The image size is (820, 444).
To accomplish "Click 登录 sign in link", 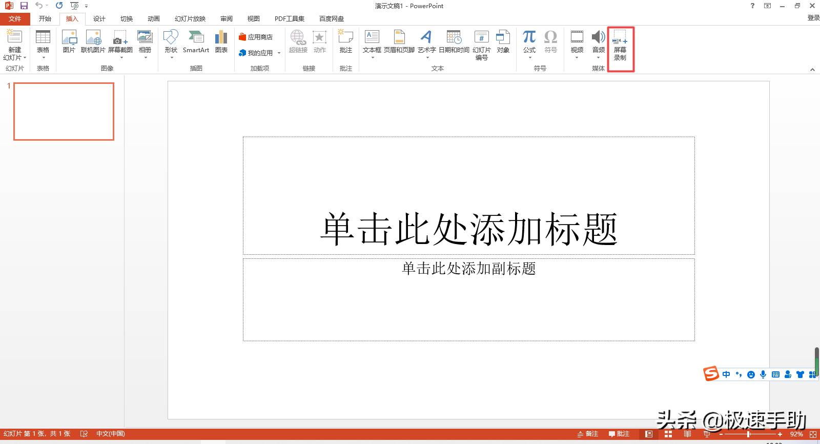I will tap(813, 18).
